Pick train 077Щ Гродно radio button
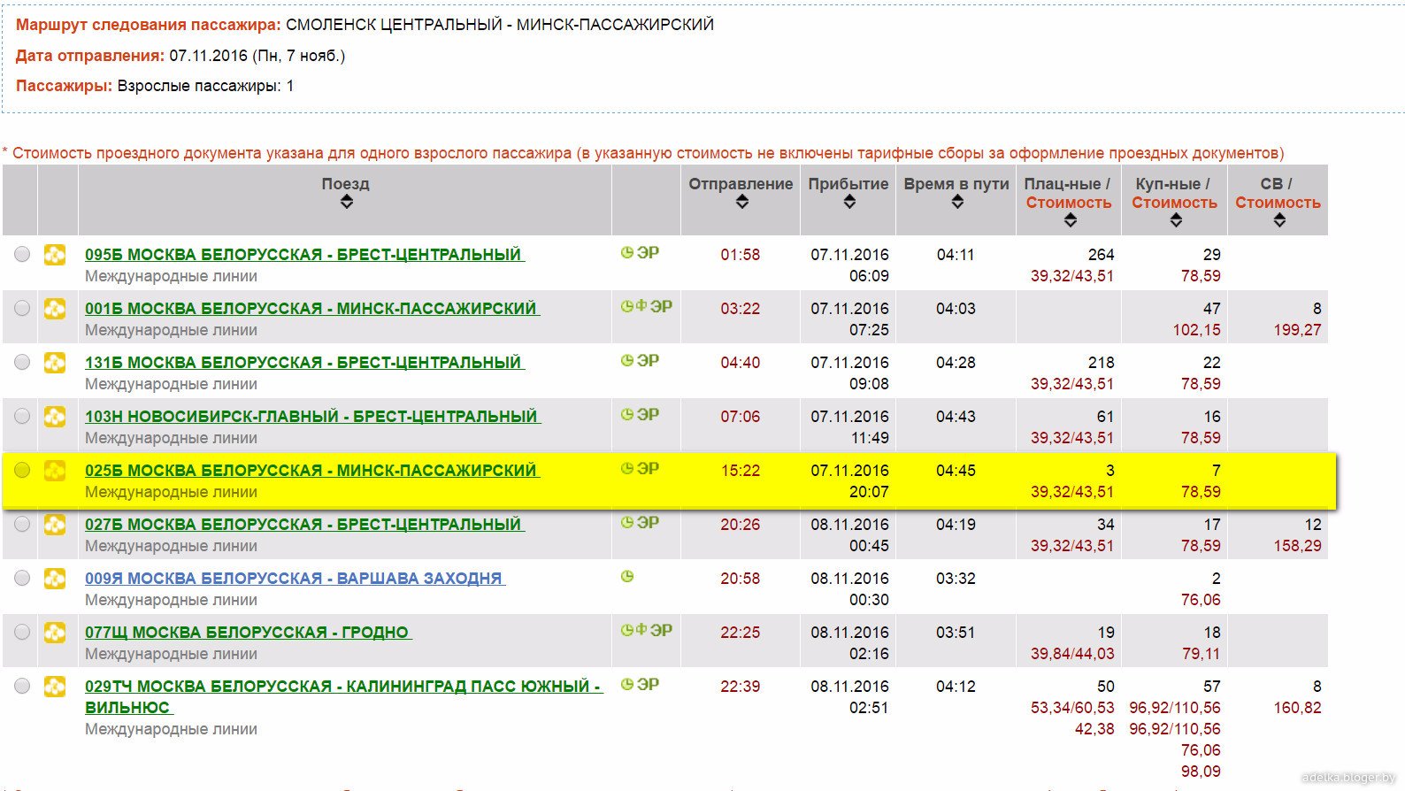This screenshot has width=1405, height=791. click(21, 633)
